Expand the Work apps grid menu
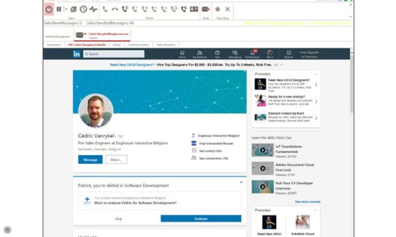 pos(288,54)
